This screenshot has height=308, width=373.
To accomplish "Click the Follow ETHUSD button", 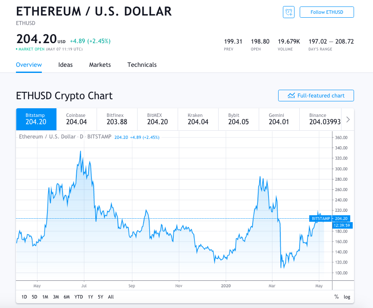I will [326, 12].
